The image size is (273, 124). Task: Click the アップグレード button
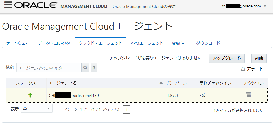click(x=227, y=58)
